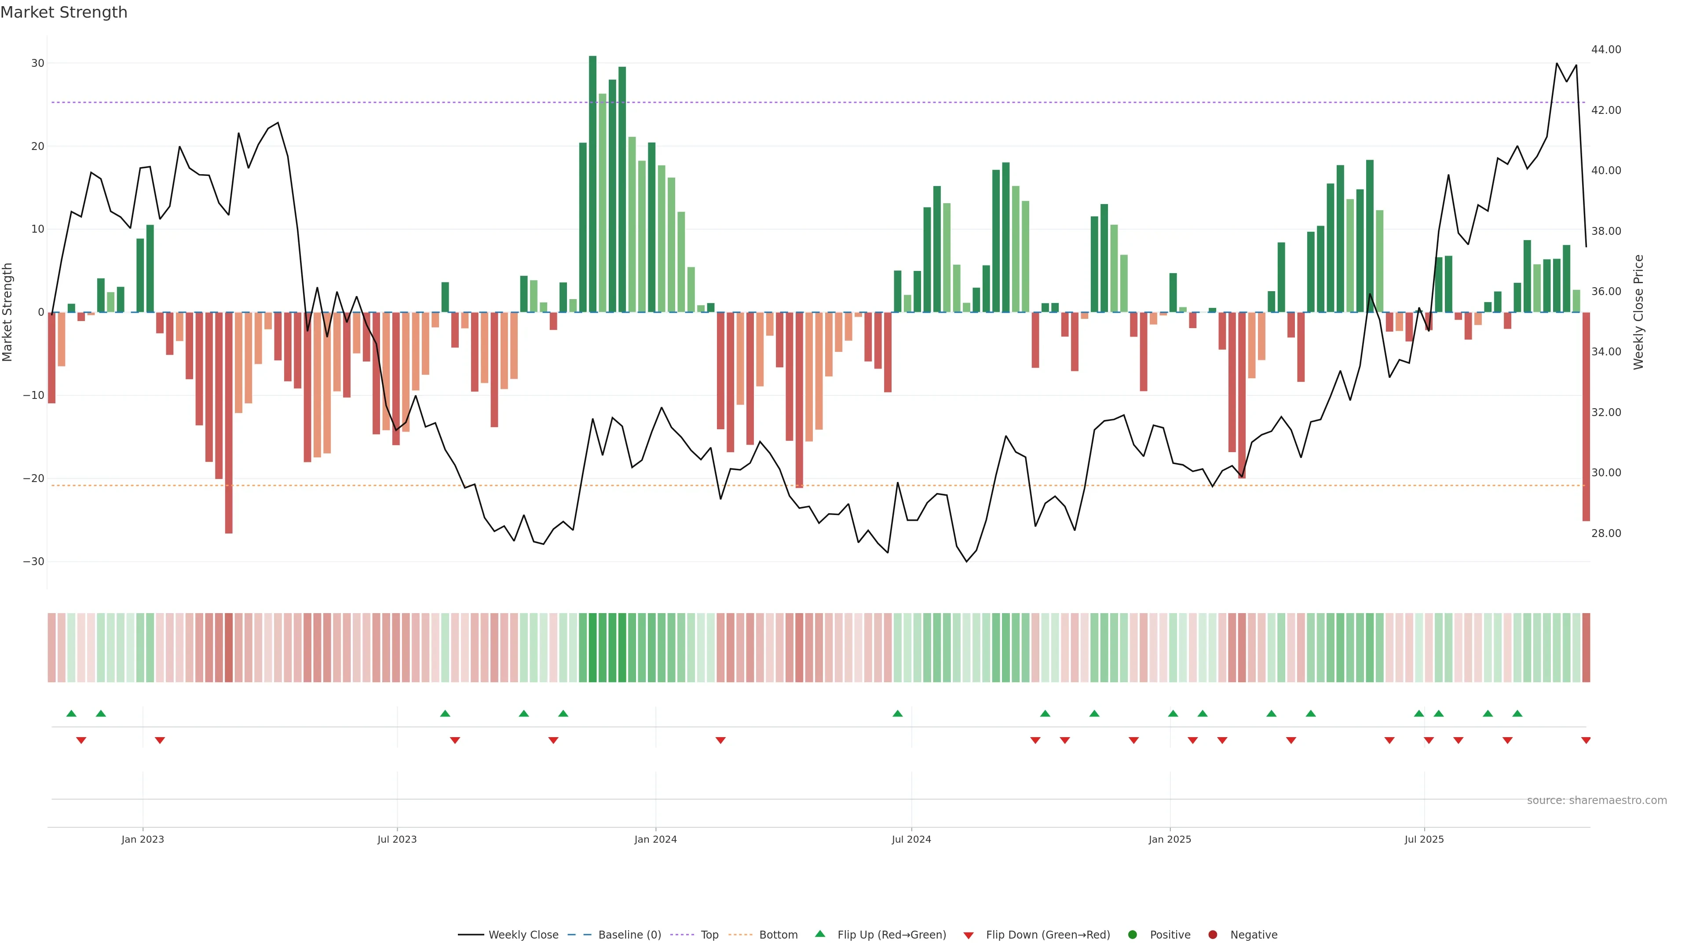This screenshot has height=950, width=1689.
Task: Click the source: sharemaestro.com text
Action: 1597,800
